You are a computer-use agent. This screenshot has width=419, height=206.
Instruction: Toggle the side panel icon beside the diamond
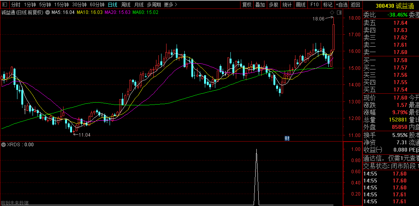[x=339, y=12]
